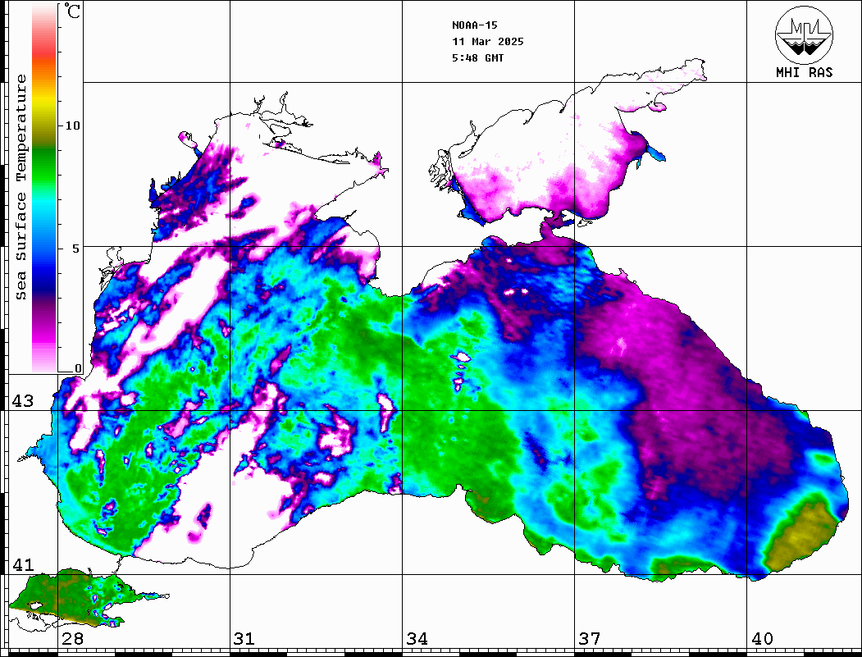Click the 'NOAA-15' satellite label
The width and height of the screenshot is (862, 657).
(x=474, y=25)
